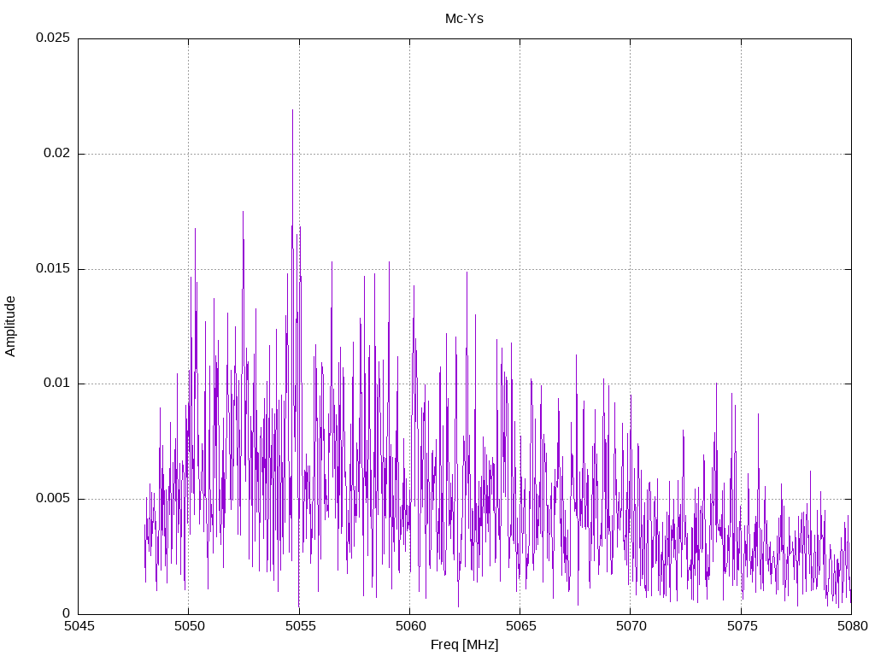
Task: Select the 5070 x-axis tick label
Action: 631,626
